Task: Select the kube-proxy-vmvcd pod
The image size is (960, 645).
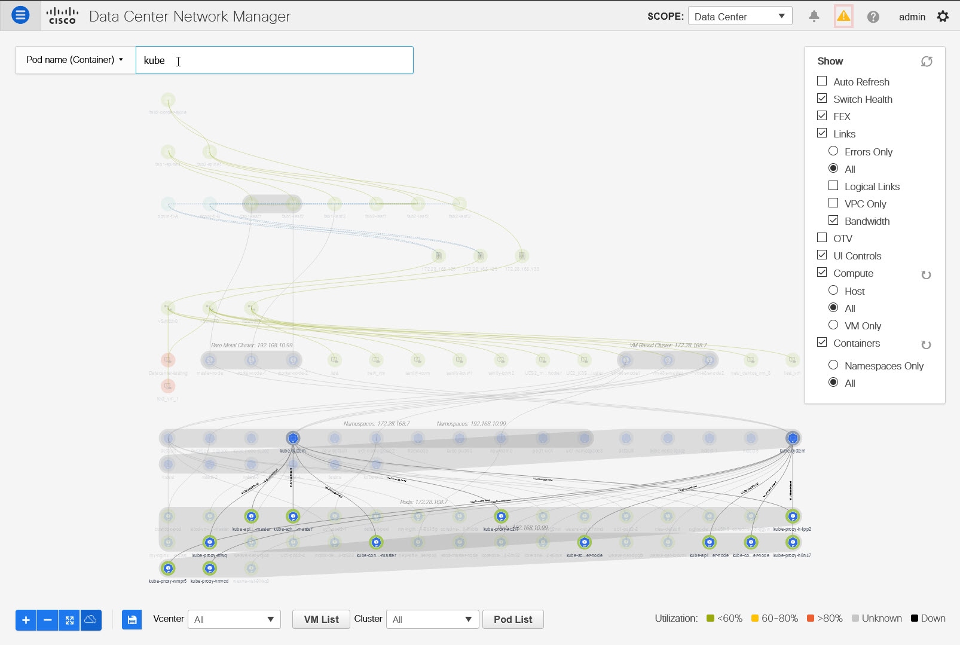Action: coord(209,568)
